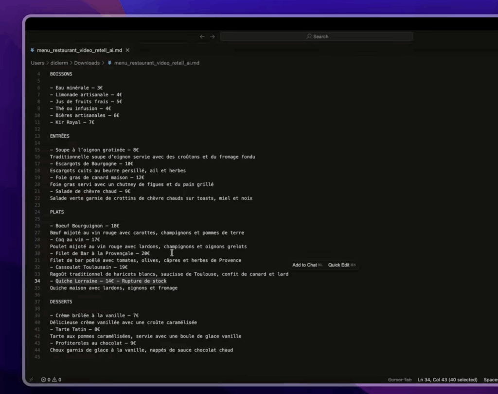Click the back navigation arrow

click(x=202, y=36)
